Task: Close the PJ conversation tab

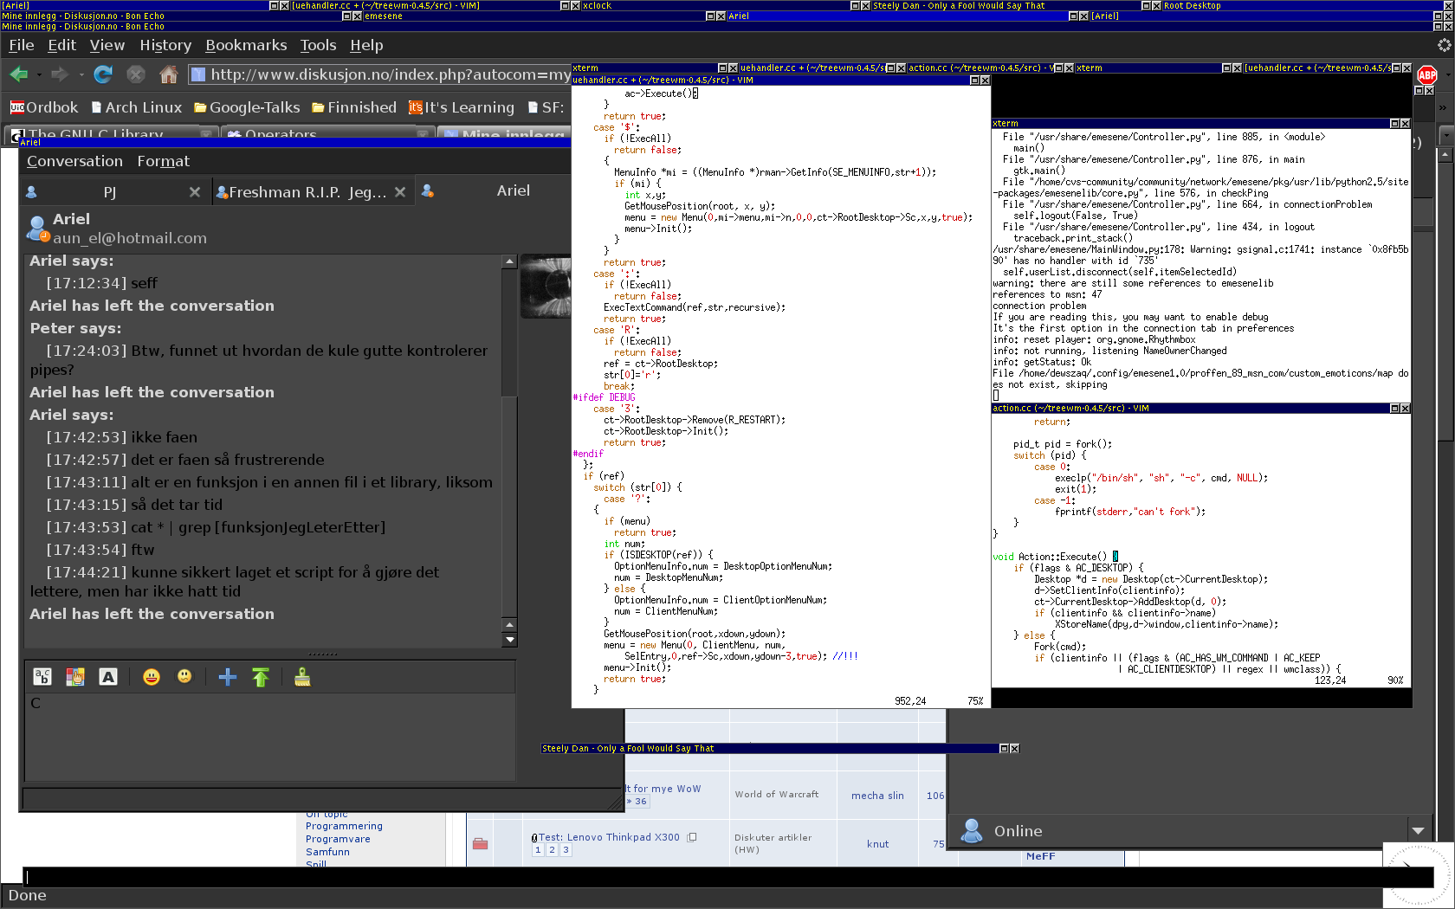Action: point(195,192)
